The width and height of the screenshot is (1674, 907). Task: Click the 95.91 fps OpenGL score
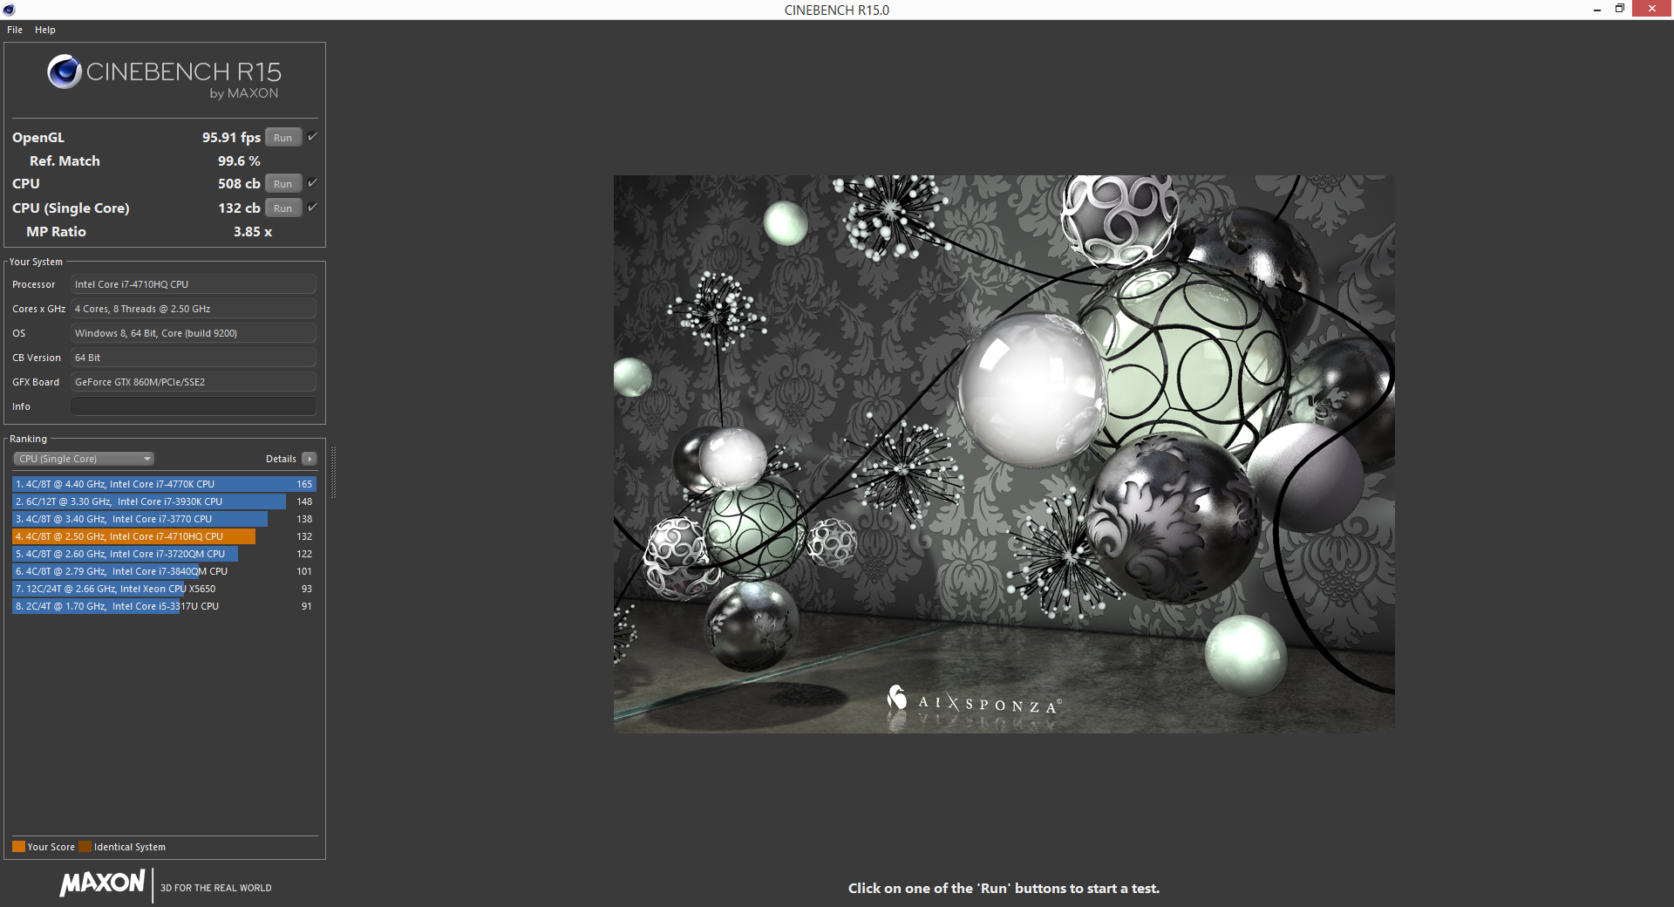click(231, 138)
